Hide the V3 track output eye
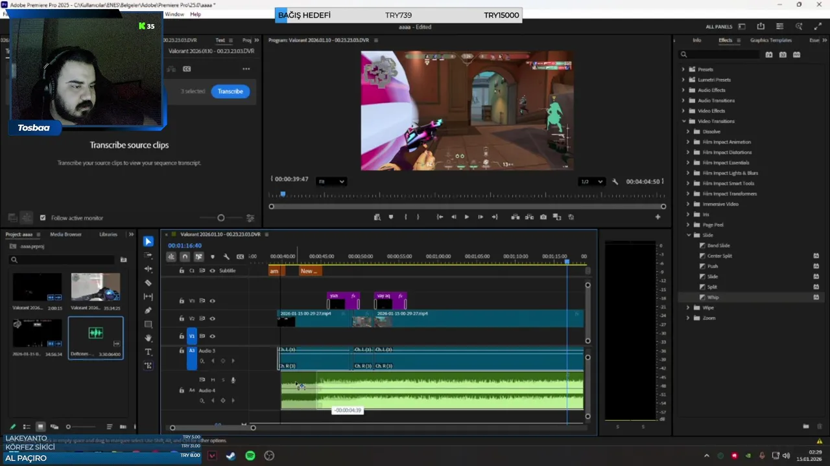 point(212,301)
